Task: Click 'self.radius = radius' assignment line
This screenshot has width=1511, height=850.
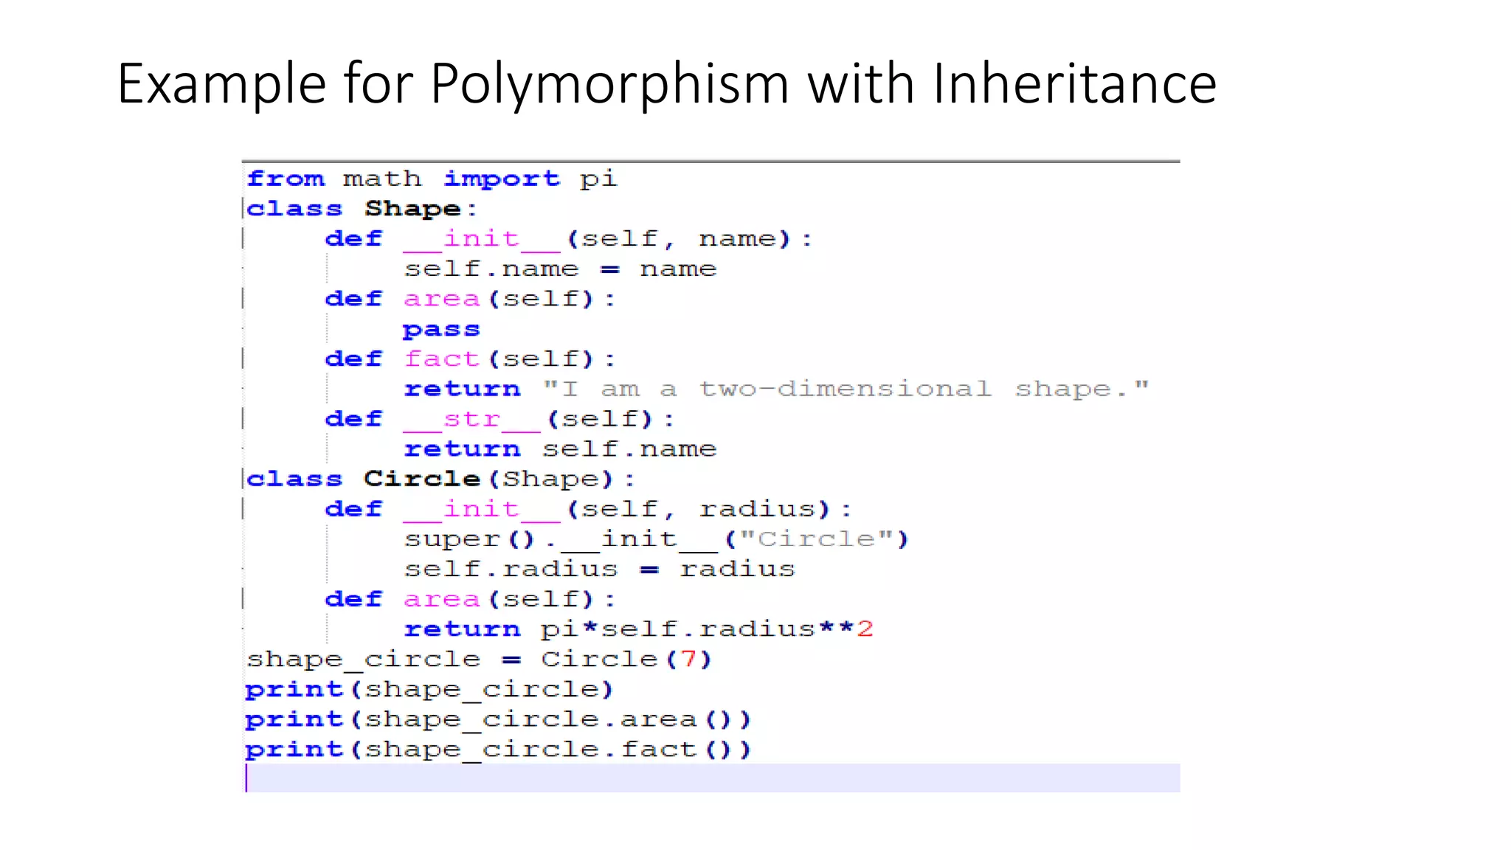Action: pos(598,569)
